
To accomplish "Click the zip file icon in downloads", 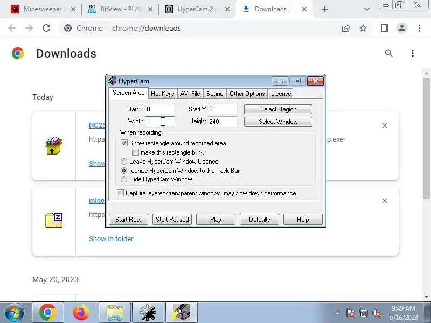I will (x=54, y=220).
